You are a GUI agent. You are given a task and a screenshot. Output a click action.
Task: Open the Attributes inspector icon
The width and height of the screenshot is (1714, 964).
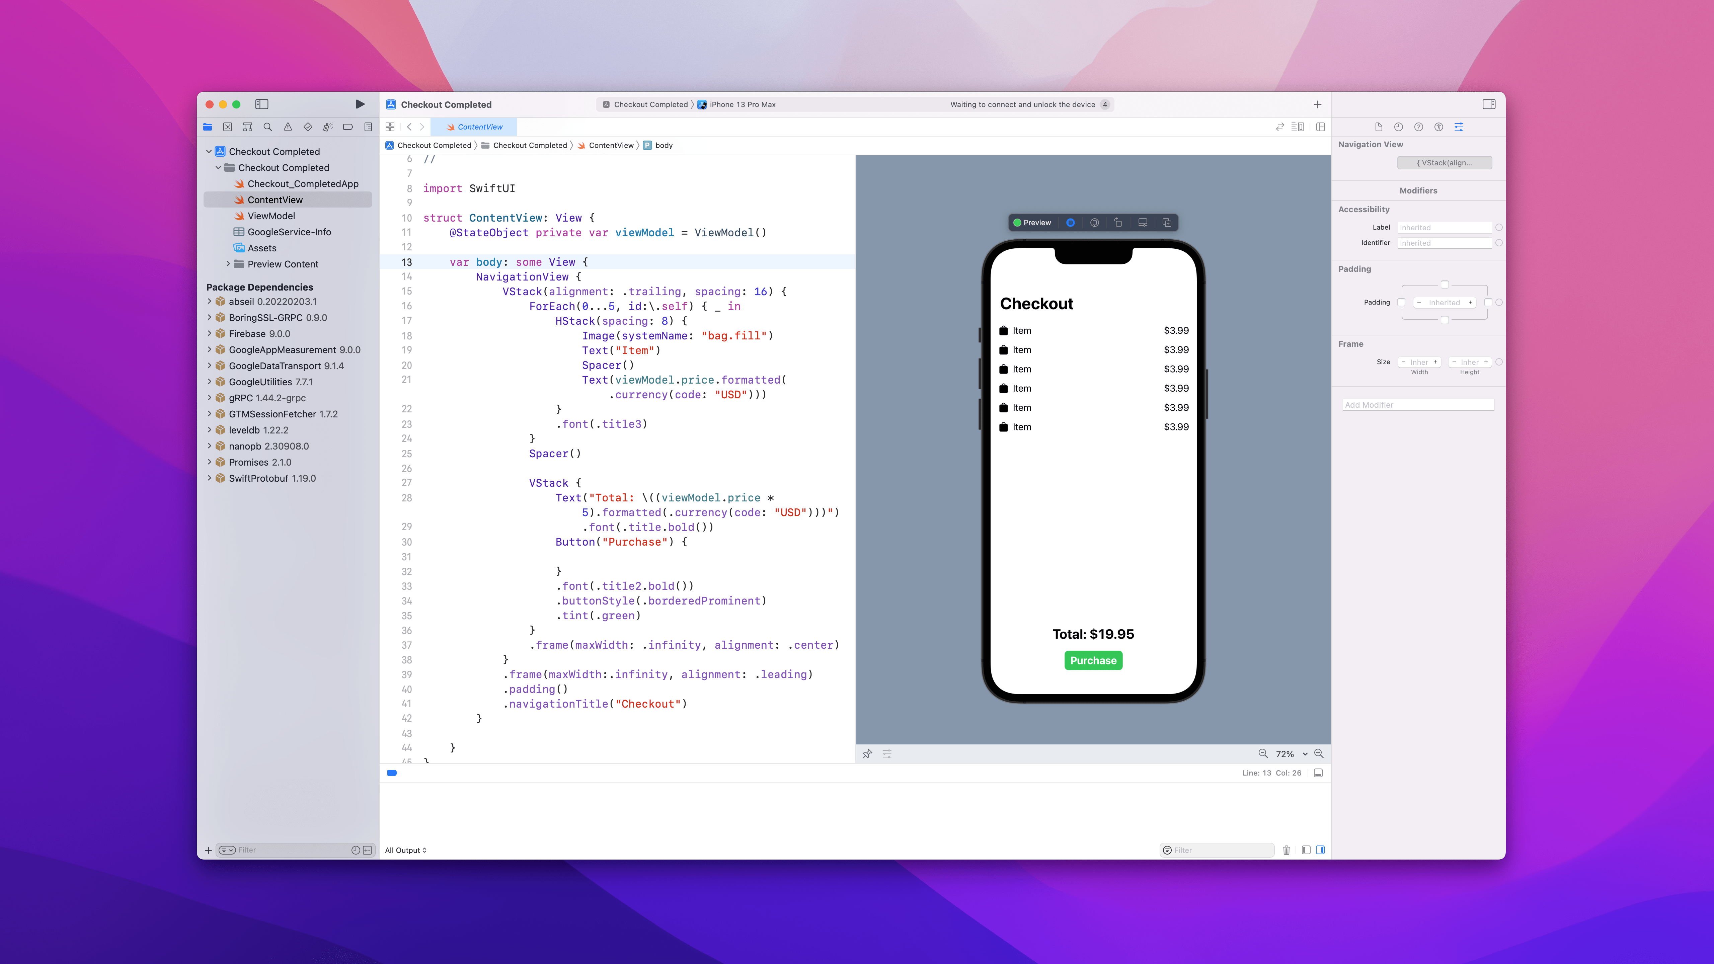pyautogui.click(x=1459, y=127)
